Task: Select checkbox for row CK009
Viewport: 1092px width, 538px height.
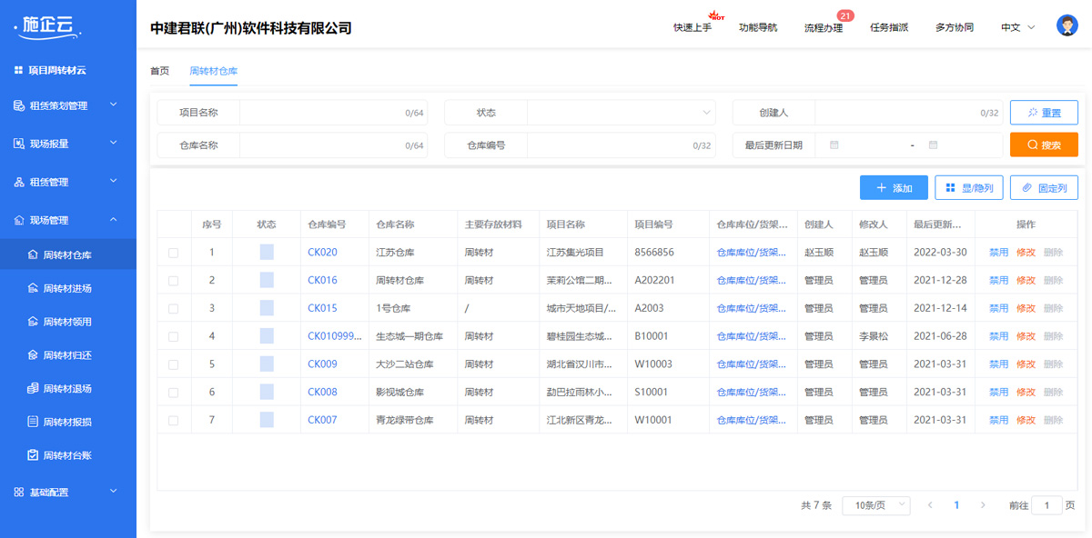Action: pos(174,364)
